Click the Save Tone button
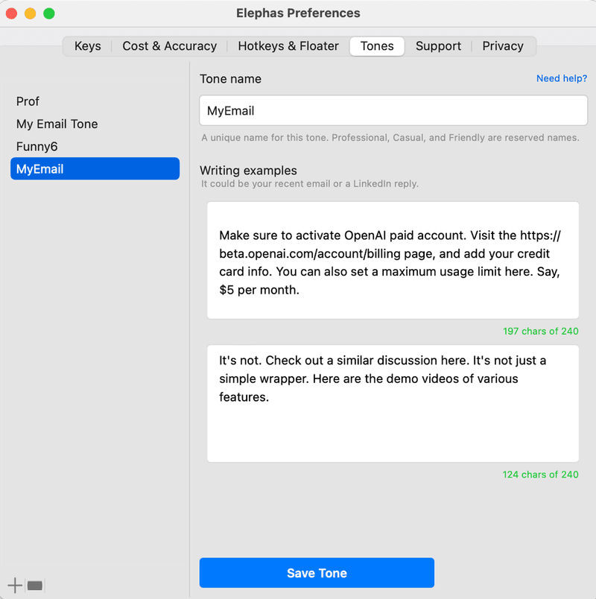Image resolution: width=596 pixels, height=599 pixels. [x=317, y=572]
